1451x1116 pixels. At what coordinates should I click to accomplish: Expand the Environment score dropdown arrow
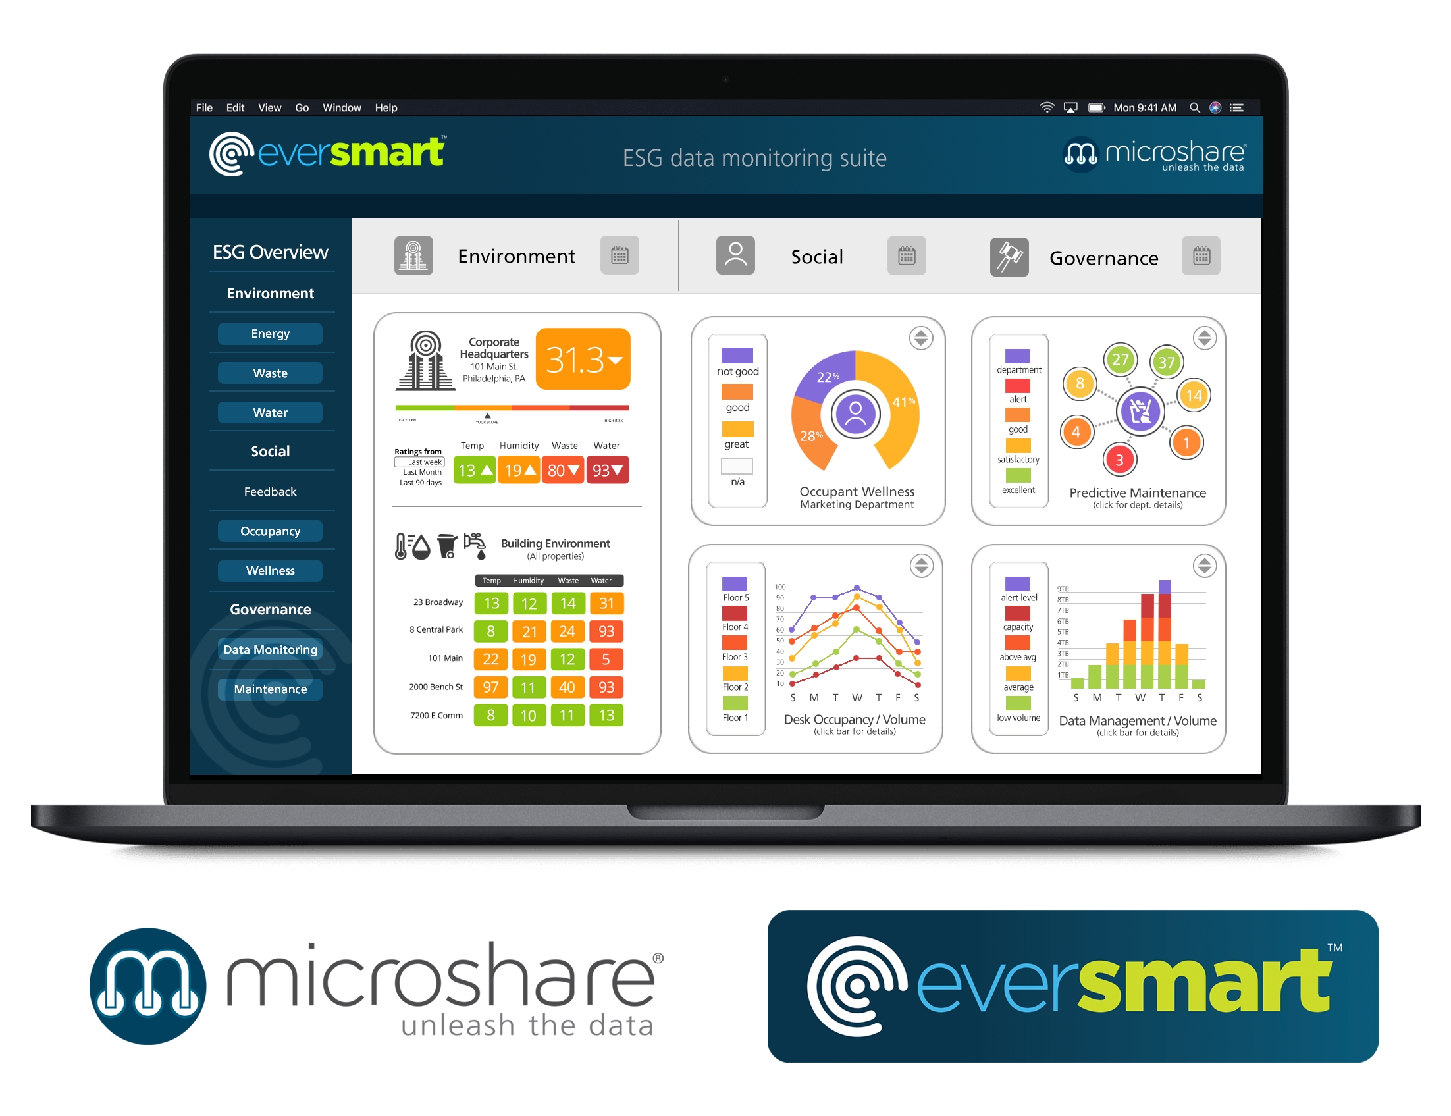[641, 352]
